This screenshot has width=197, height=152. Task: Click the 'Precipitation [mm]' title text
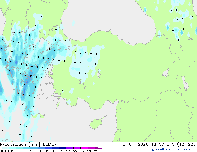(x=20, y=145)
